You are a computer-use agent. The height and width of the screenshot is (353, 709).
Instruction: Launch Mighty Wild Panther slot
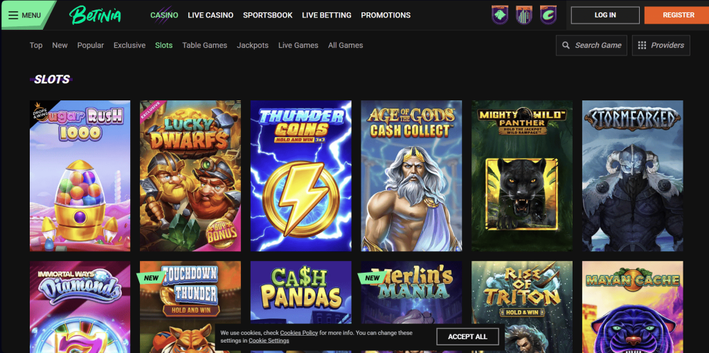tap(522, 176)
